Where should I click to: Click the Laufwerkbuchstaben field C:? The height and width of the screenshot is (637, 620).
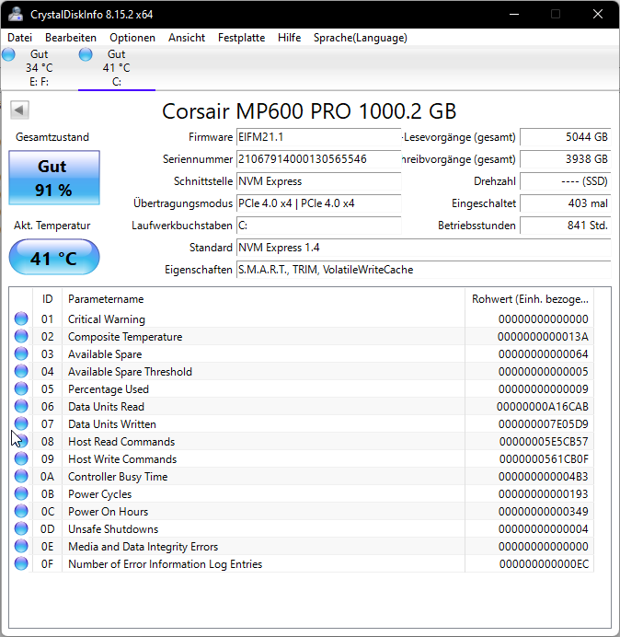(x=318, y=226)
